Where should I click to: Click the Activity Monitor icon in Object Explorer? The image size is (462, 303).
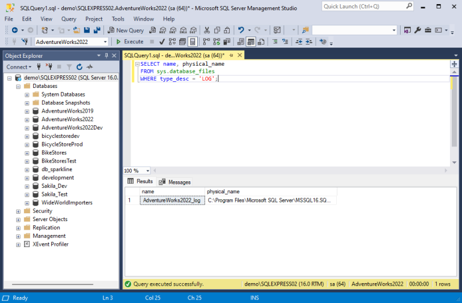[90, 67]
